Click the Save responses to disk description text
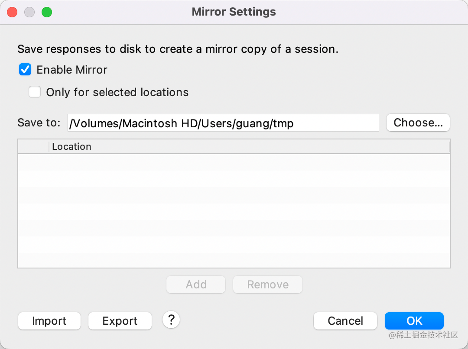 178,49
